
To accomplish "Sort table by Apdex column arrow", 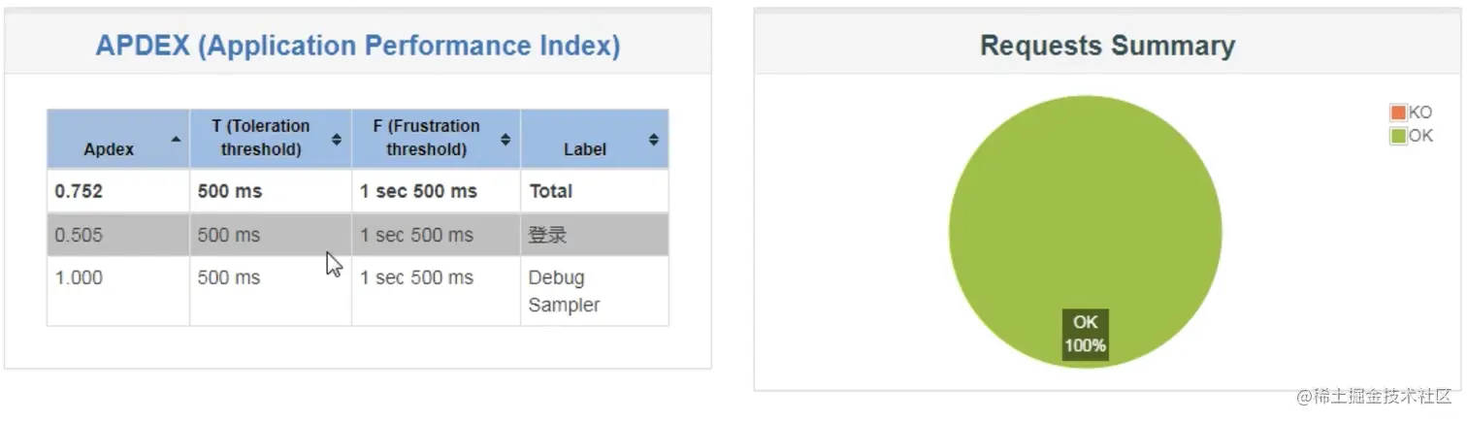I will (176, 139).
